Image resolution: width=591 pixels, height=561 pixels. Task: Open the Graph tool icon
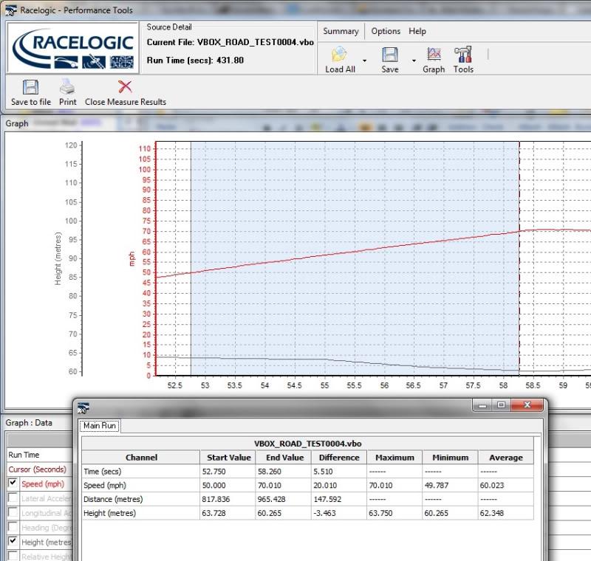[434, 55]
